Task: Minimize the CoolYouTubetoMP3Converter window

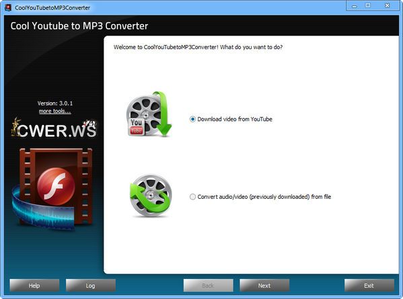Action: (x=355, y=6)
